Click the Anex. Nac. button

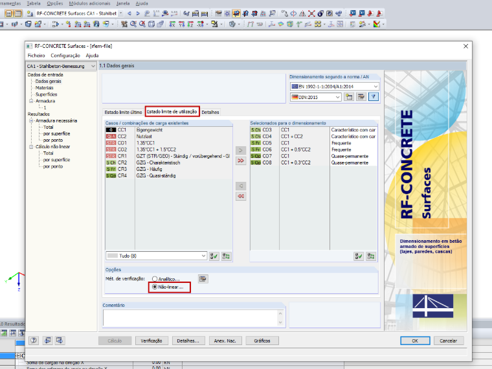point(225,341)
